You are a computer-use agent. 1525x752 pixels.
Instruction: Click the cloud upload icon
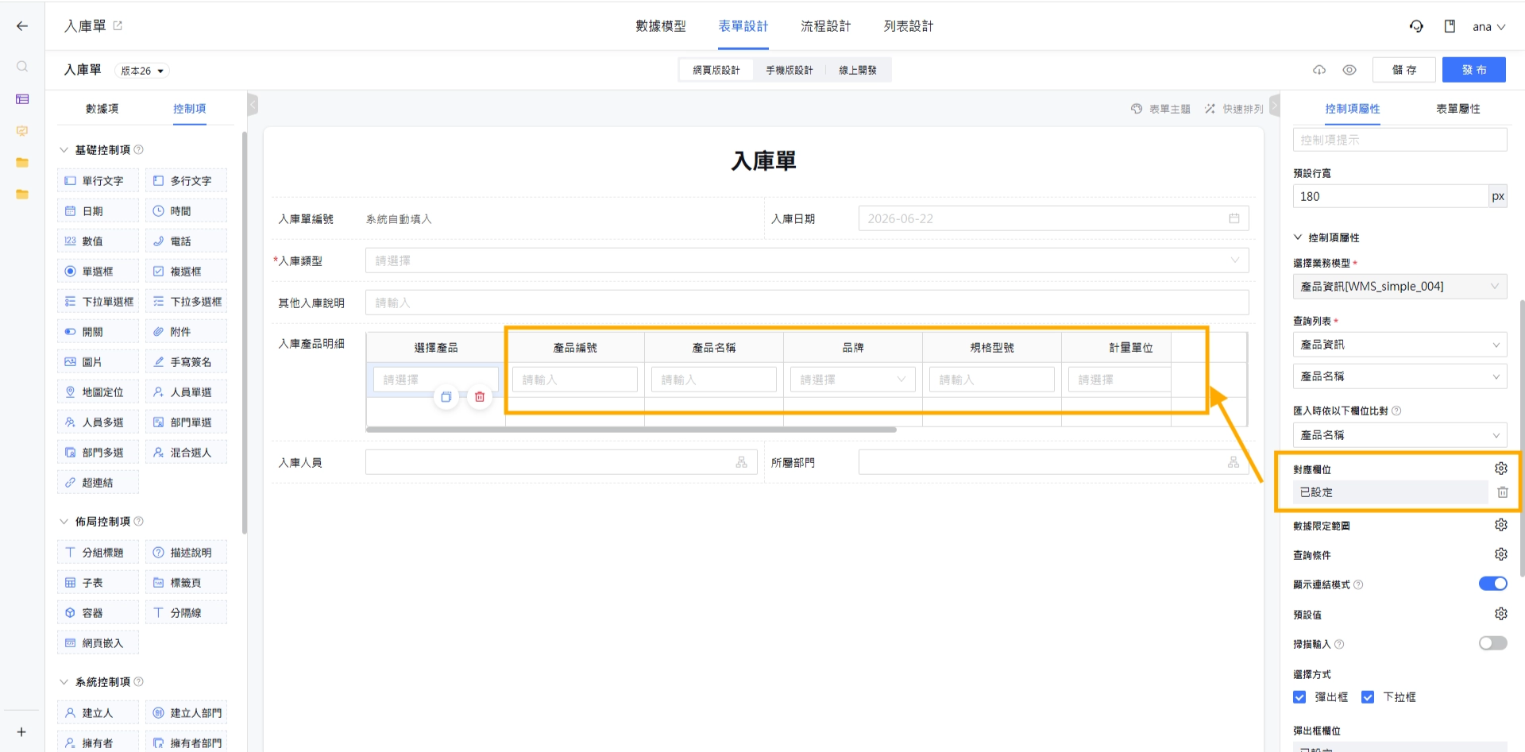tap(1319, 70)
